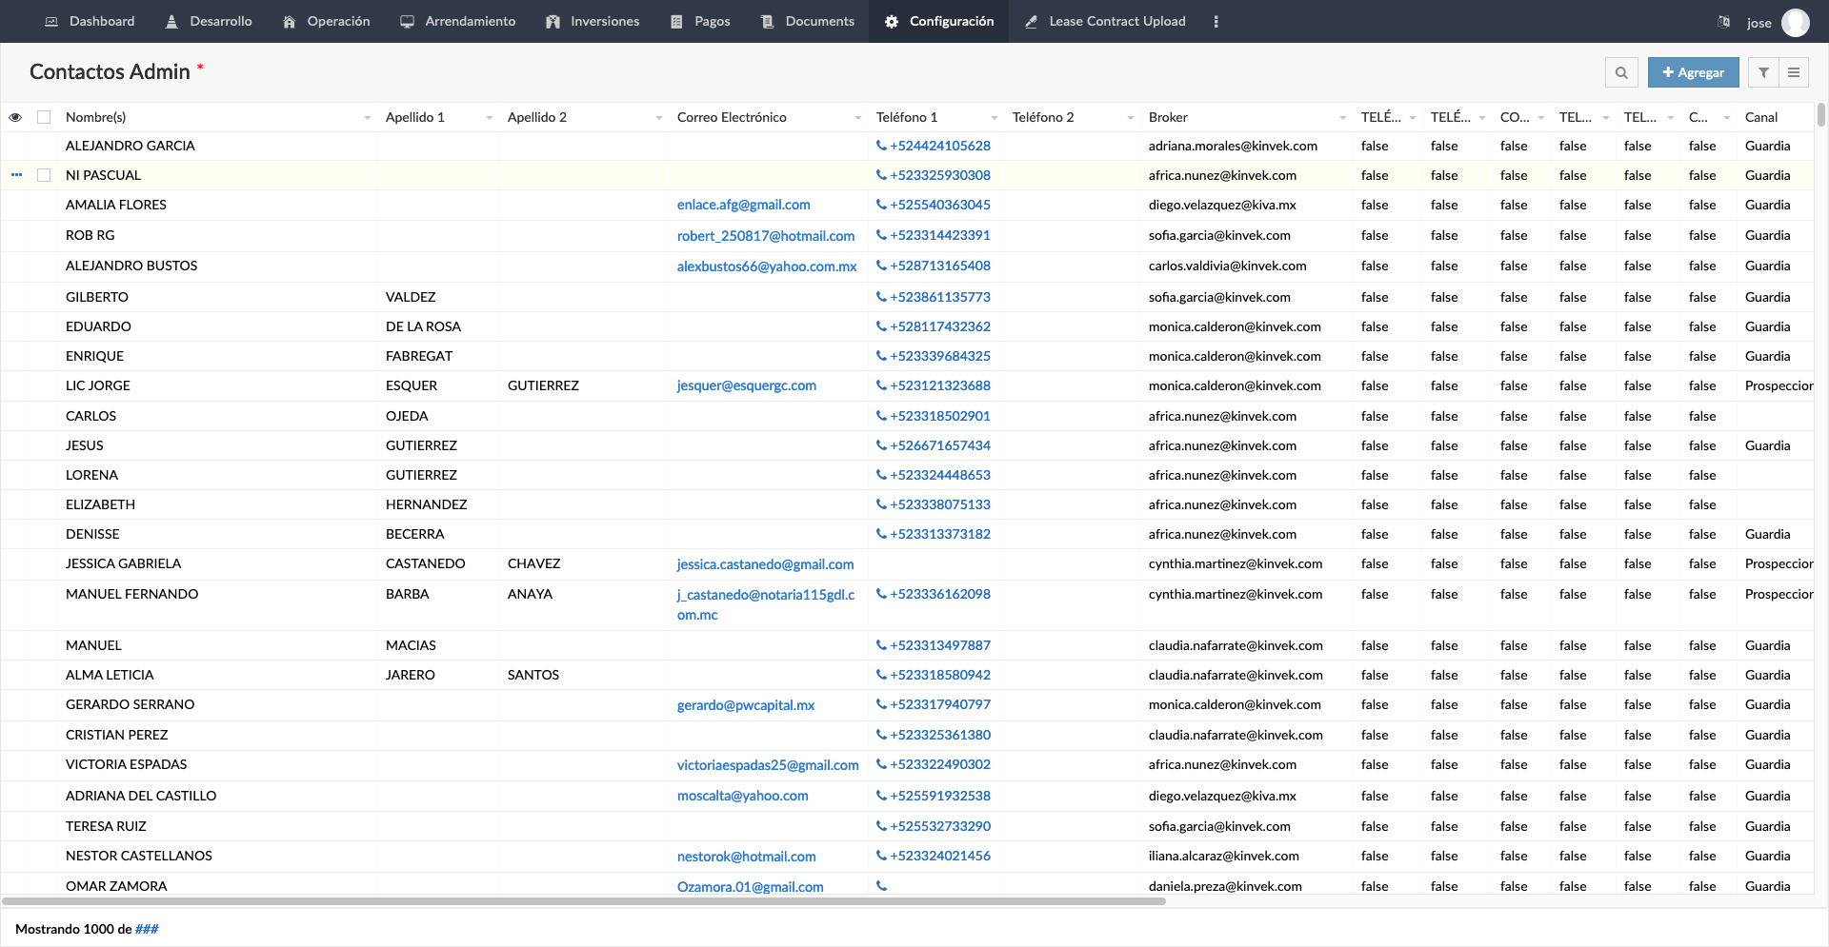Click the Agregar button
Screen dimensions: 1829x947
point(1693,72)
